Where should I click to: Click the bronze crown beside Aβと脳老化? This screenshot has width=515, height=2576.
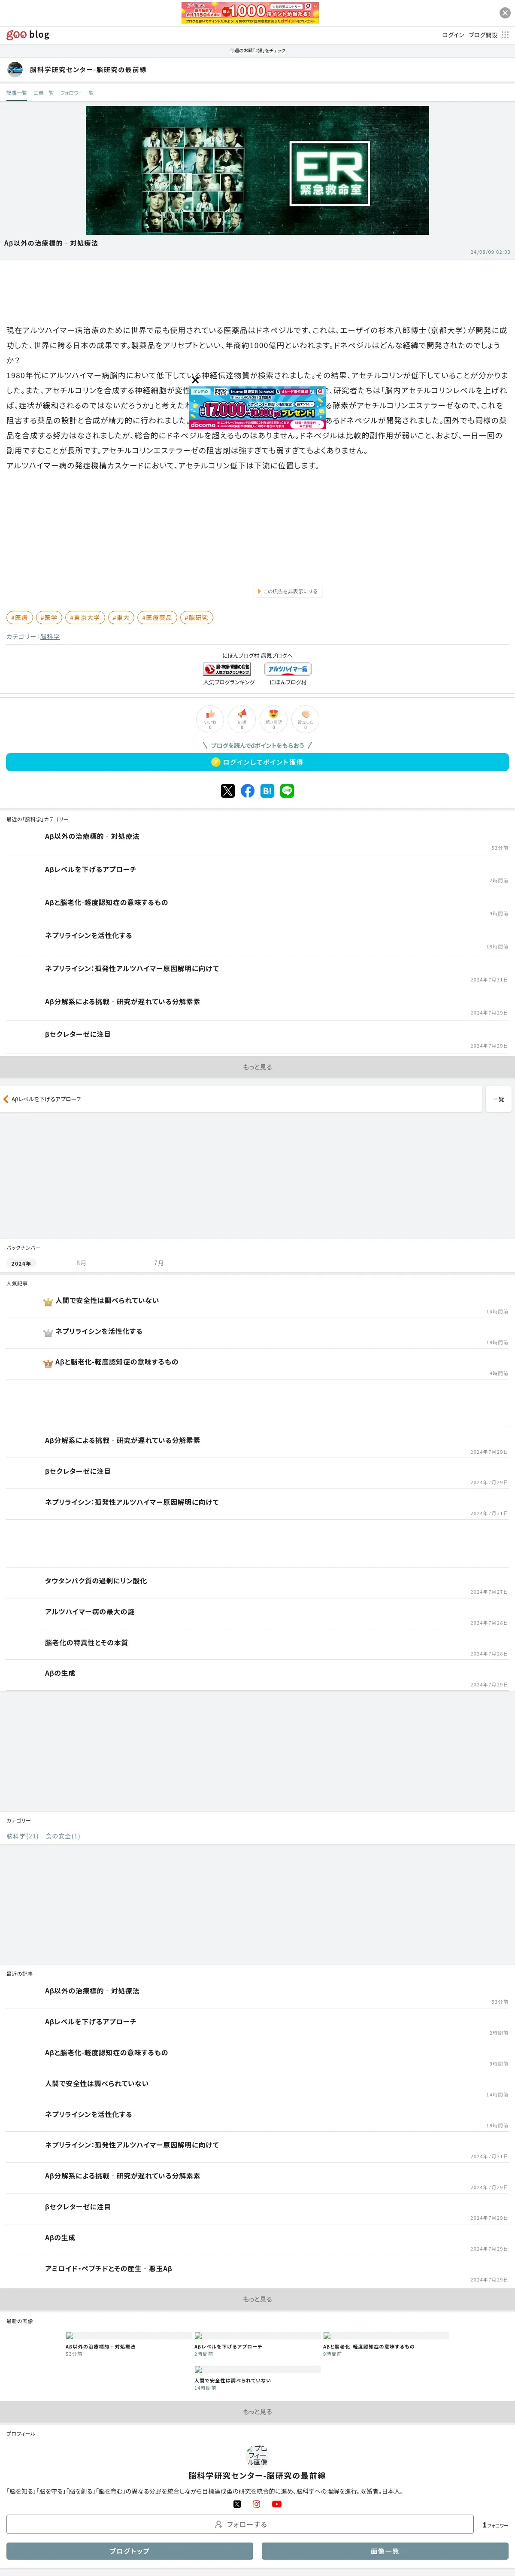pos(48,1363)
